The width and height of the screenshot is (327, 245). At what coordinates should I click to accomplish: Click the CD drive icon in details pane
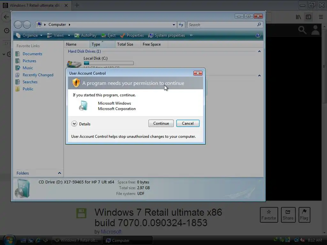tap(23, 189)
